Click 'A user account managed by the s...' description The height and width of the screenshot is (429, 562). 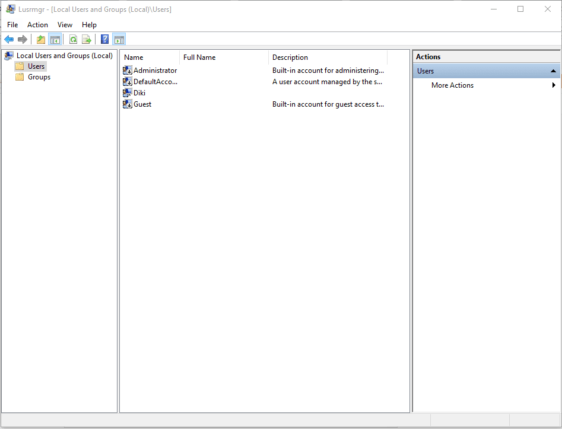coord(327,82)
